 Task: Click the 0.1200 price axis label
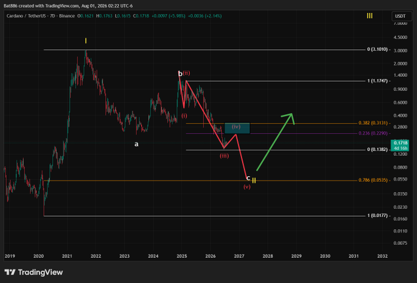coord(400,154)
